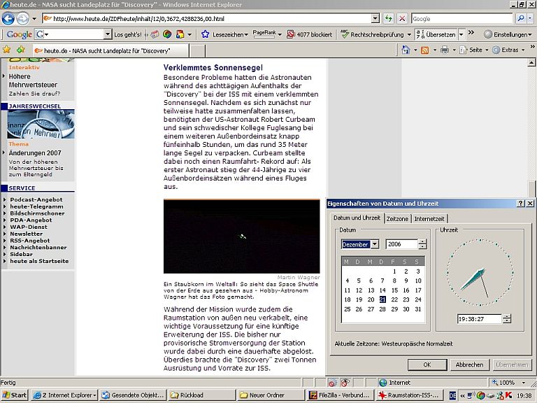
Task: Click the OK button in dialog
Action: pos(426,365)
